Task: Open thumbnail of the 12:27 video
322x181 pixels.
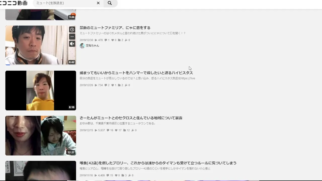Action: (x=41, y=135)
